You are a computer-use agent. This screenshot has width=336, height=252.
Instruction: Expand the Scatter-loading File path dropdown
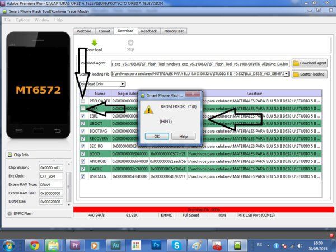(x=287, y=74)
